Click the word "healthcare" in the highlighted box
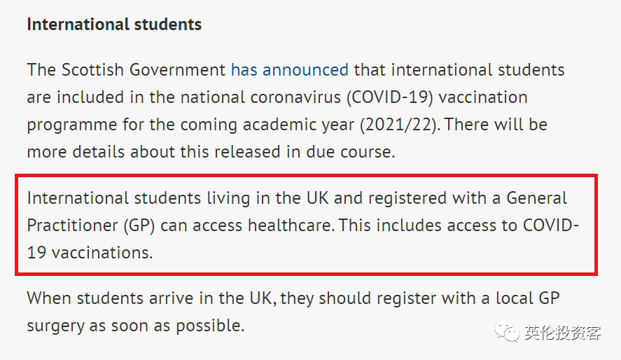This screenshot has height=360, width=621. point(289,226)
